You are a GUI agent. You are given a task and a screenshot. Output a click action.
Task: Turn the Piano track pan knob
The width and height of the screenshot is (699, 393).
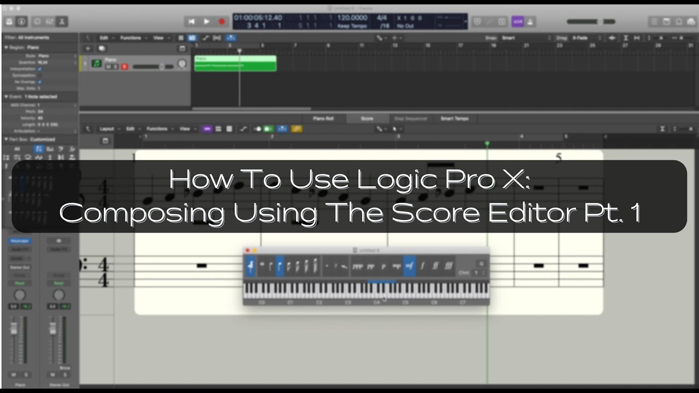coord(182,64)
